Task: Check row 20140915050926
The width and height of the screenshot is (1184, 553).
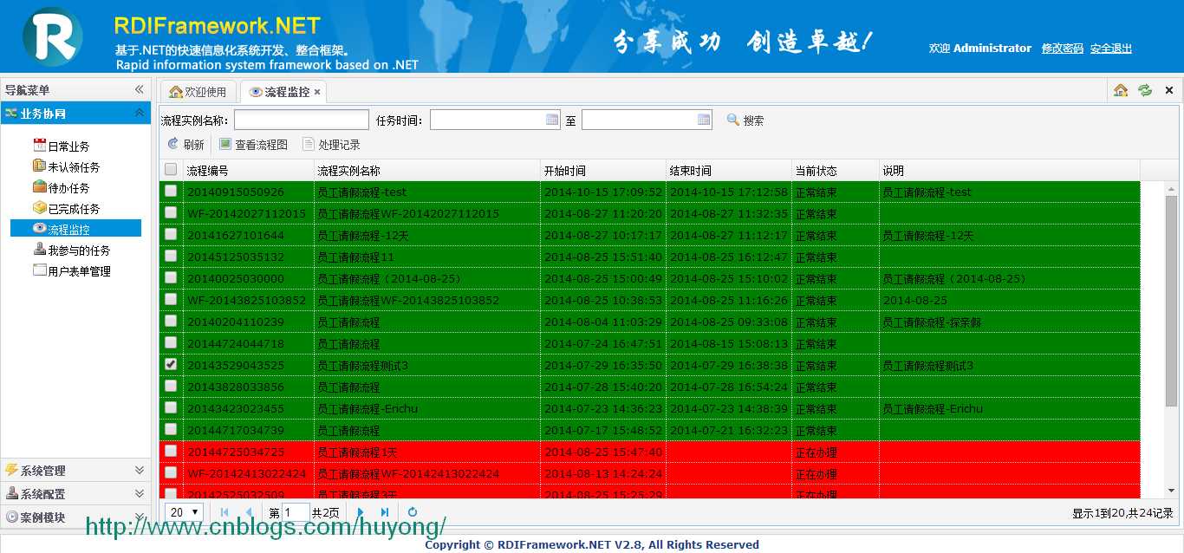Action: click(171, 191)
